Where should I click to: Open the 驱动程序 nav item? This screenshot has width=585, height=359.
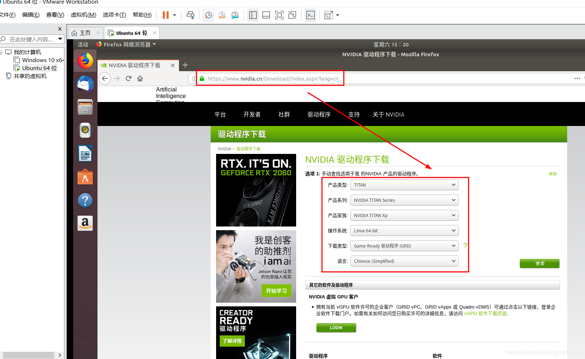tap(319, 115)
